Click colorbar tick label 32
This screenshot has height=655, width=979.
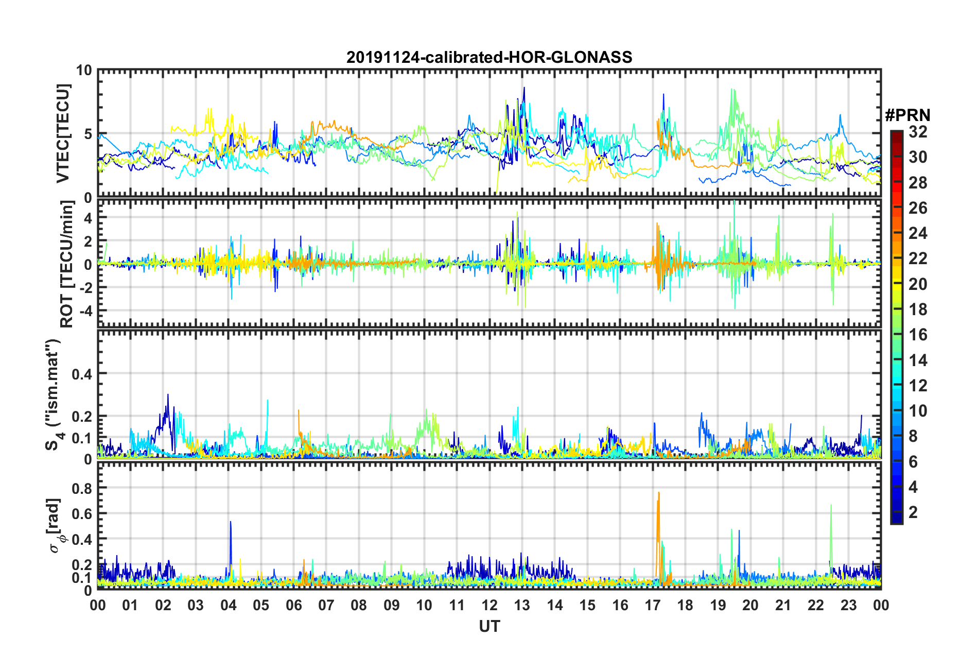918,132
